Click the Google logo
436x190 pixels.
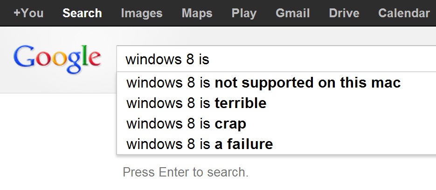pos(57,59)
